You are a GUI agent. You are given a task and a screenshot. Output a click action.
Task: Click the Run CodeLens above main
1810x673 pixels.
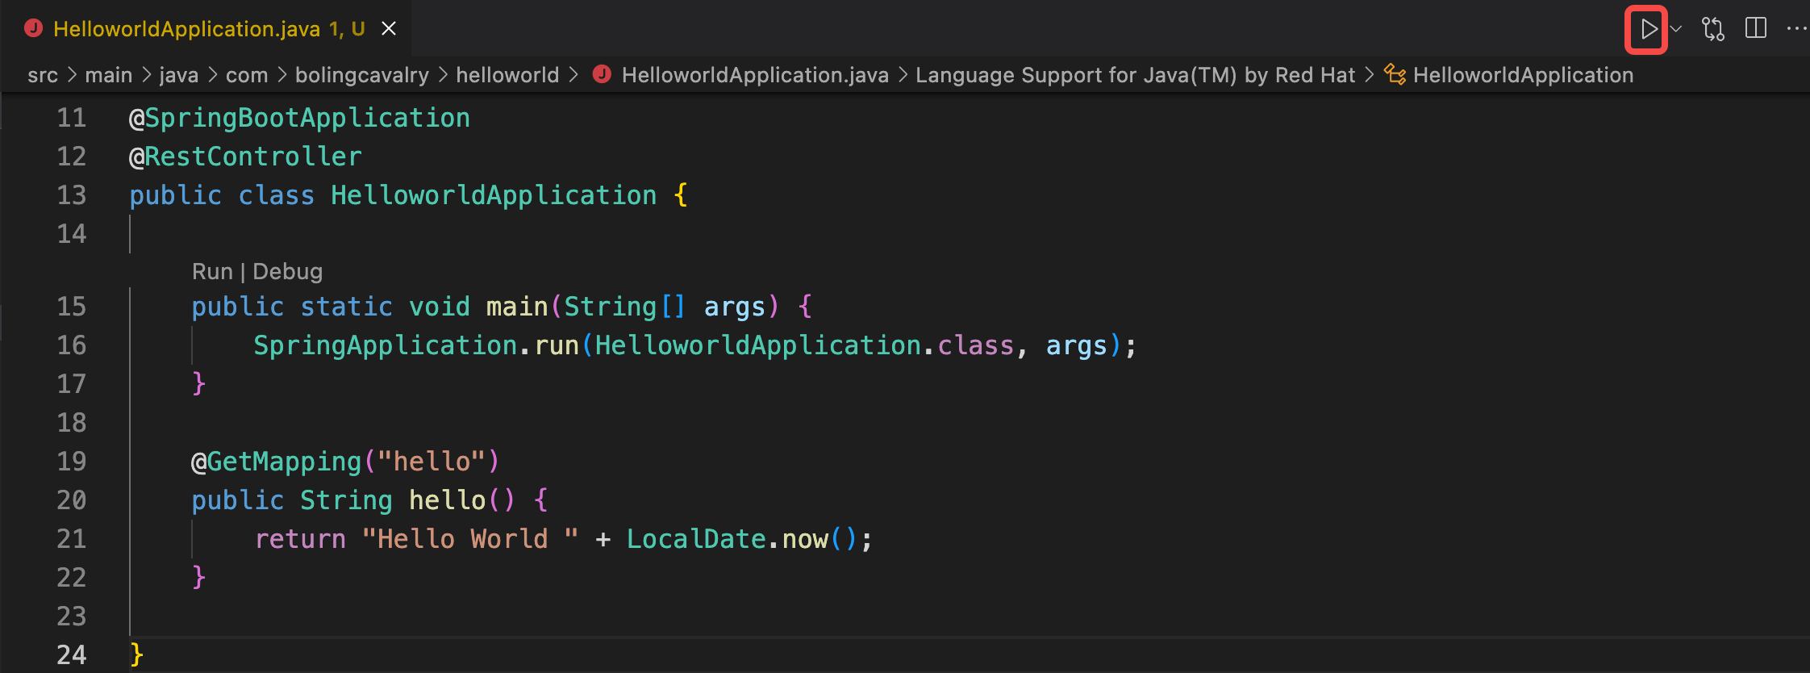(x=212, y=271)
